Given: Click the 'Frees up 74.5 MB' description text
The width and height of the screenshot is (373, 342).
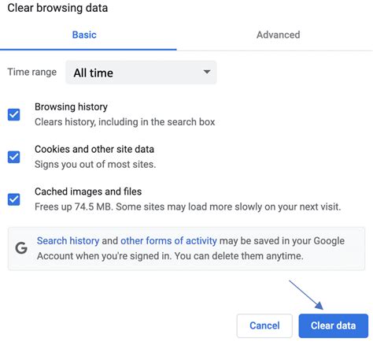Looking at the screenshot, I should coord(188,206).
